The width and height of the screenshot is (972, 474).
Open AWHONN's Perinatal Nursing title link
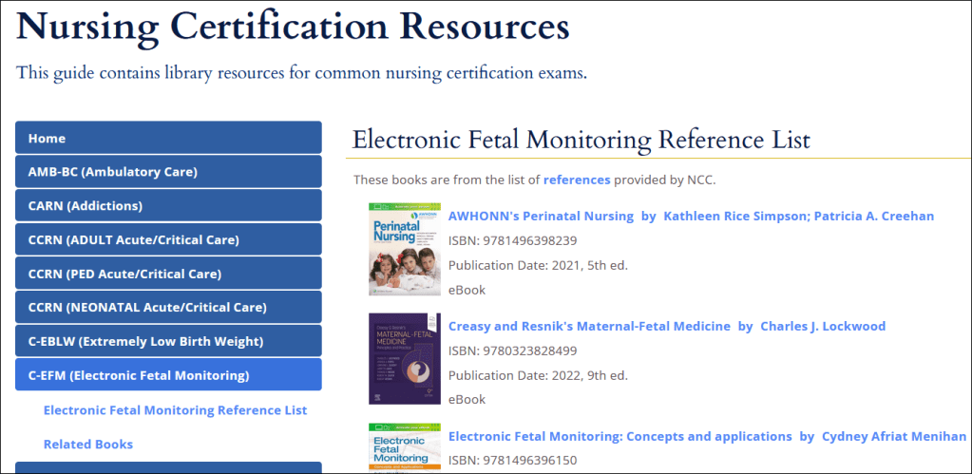coord(541,216)
